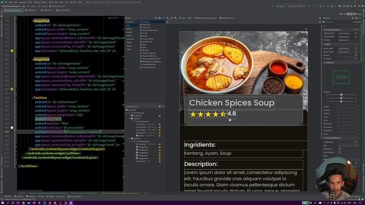This screenshot has width=365, height=205.
Task: Collapse the Declared Attributes section
Action: [x=323, y=30]
